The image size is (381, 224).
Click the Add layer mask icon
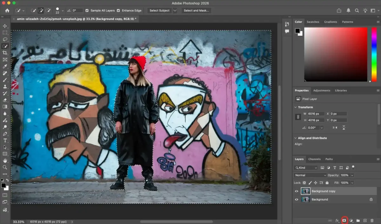[x=344, y=221]
